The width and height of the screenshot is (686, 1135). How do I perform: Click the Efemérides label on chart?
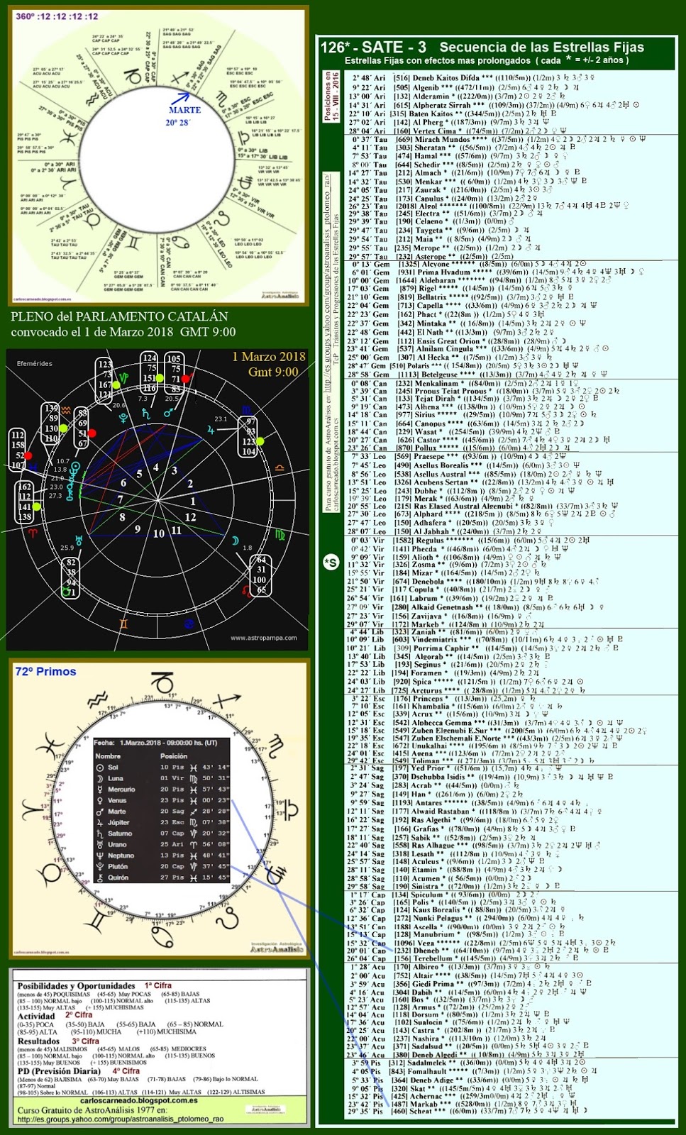click(x=34, y=364)
